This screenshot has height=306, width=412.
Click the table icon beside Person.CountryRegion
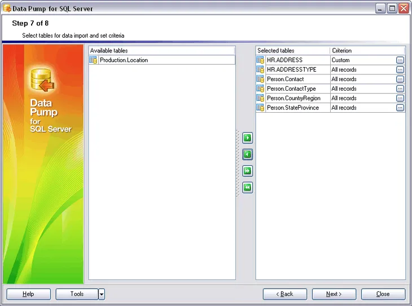click(x=260, y=98)
